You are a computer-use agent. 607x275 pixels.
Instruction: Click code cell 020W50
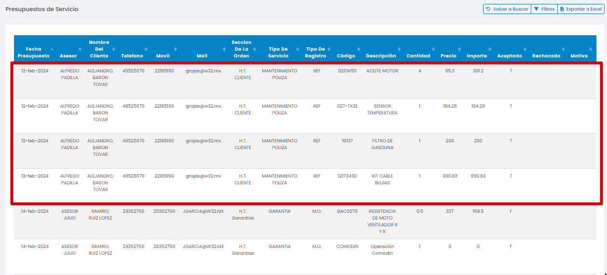coord(347,71)
